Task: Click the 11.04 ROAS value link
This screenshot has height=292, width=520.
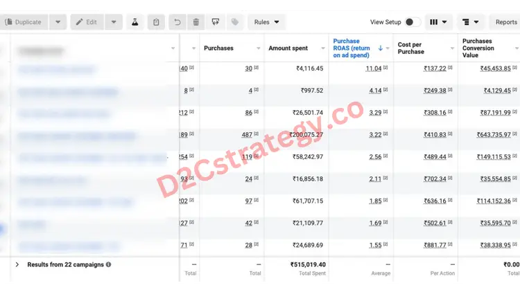Action: tap(374, 69)
